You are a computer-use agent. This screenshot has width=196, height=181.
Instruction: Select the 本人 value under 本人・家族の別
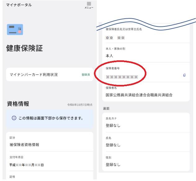click(x=109, y=56)
